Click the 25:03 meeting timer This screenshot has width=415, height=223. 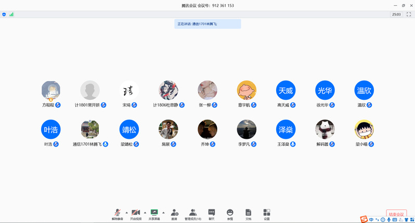click(396, 15)
